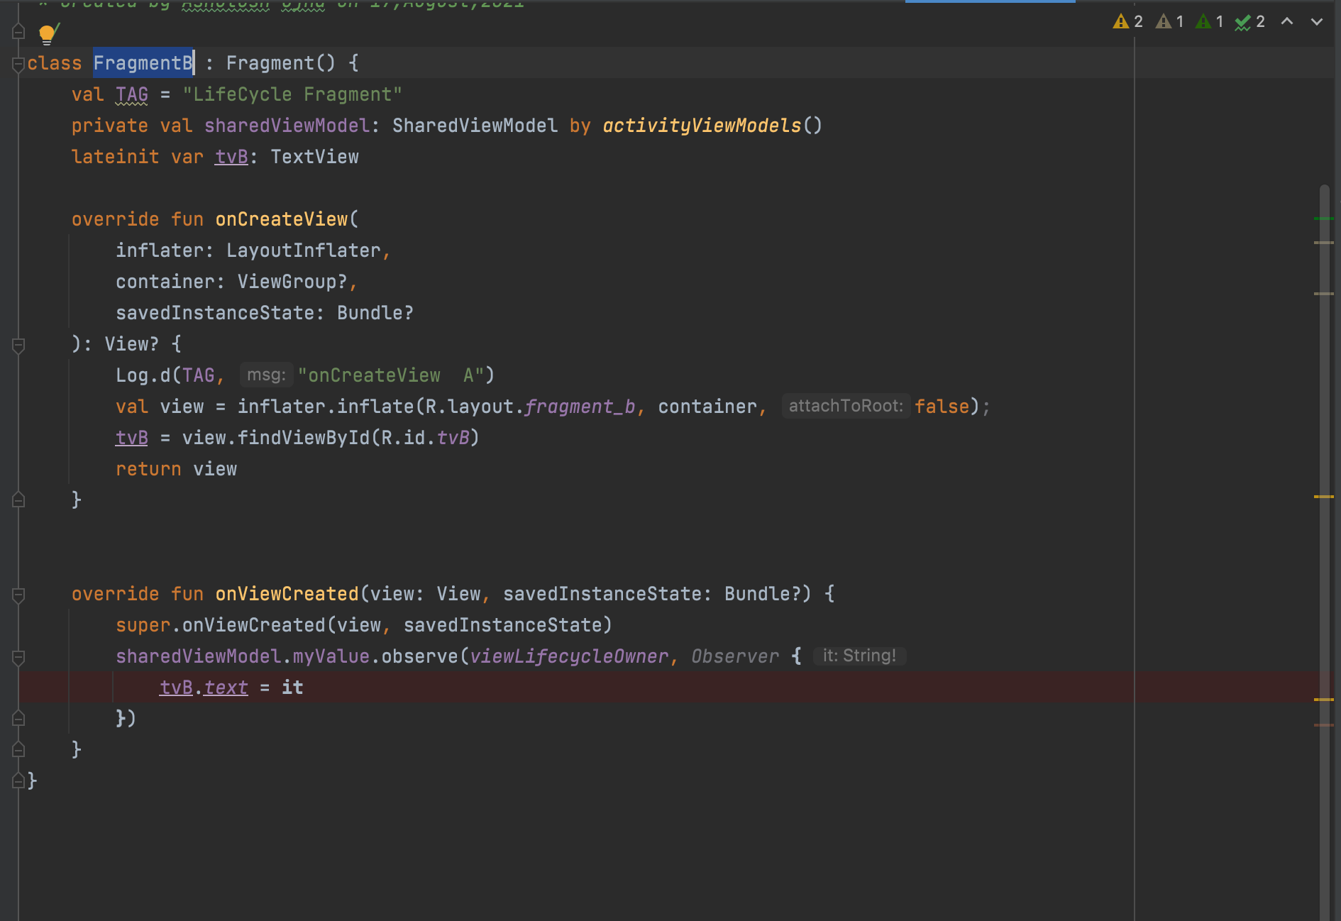Click the Log.d call
The image size is (1341, 921).
tap(143, 375)
